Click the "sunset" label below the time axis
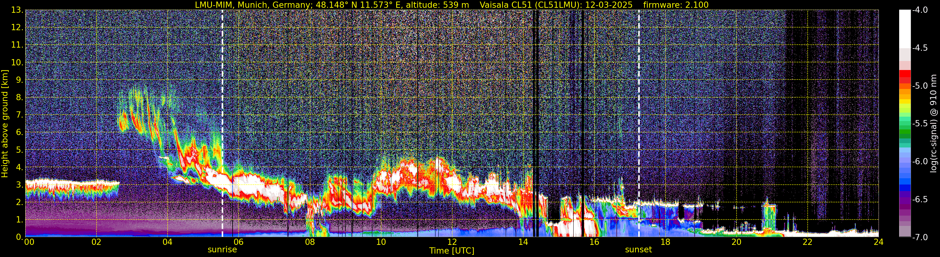 [x=638, y=250]
